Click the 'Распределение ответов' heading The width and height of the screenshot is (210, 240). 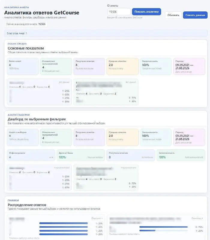coord(27,205)
